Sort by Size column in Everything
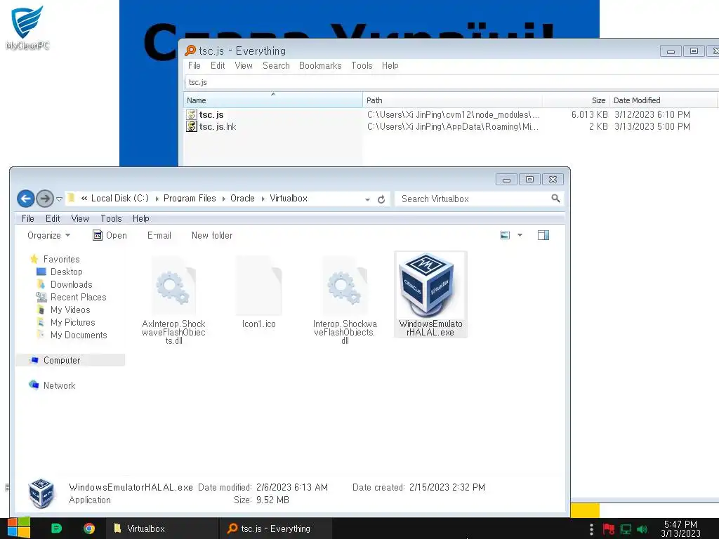Viewport: 719px width, 539px height. click(x=576, y=100)
